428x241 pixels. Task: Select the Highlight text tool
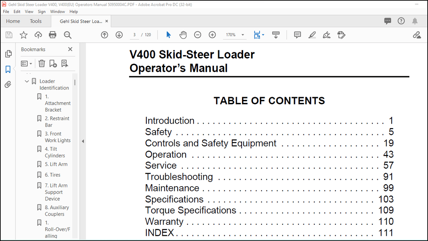(312, 35)
